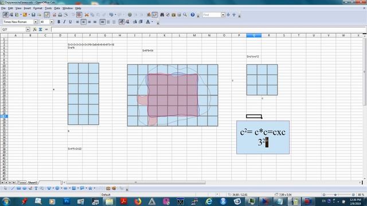Click the zoom-in plus button
Viewport: 367px width, 206px height.
point(353,195)
